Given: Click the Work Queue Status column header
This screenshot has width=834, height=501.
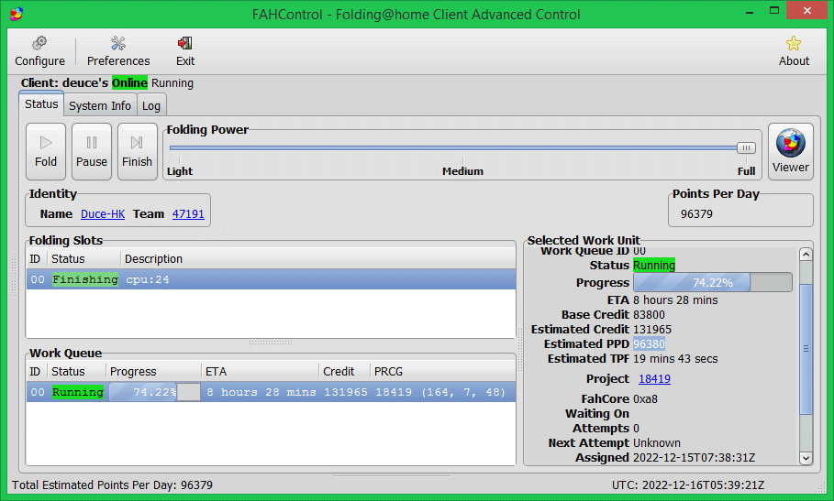Looking at the screenshot, I should [x=76, y=372].
